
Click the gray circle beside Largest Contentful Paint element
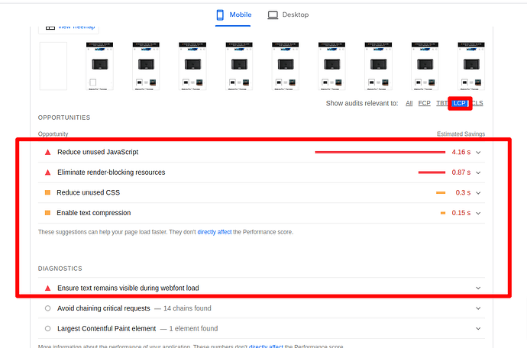tap(47, 329)
